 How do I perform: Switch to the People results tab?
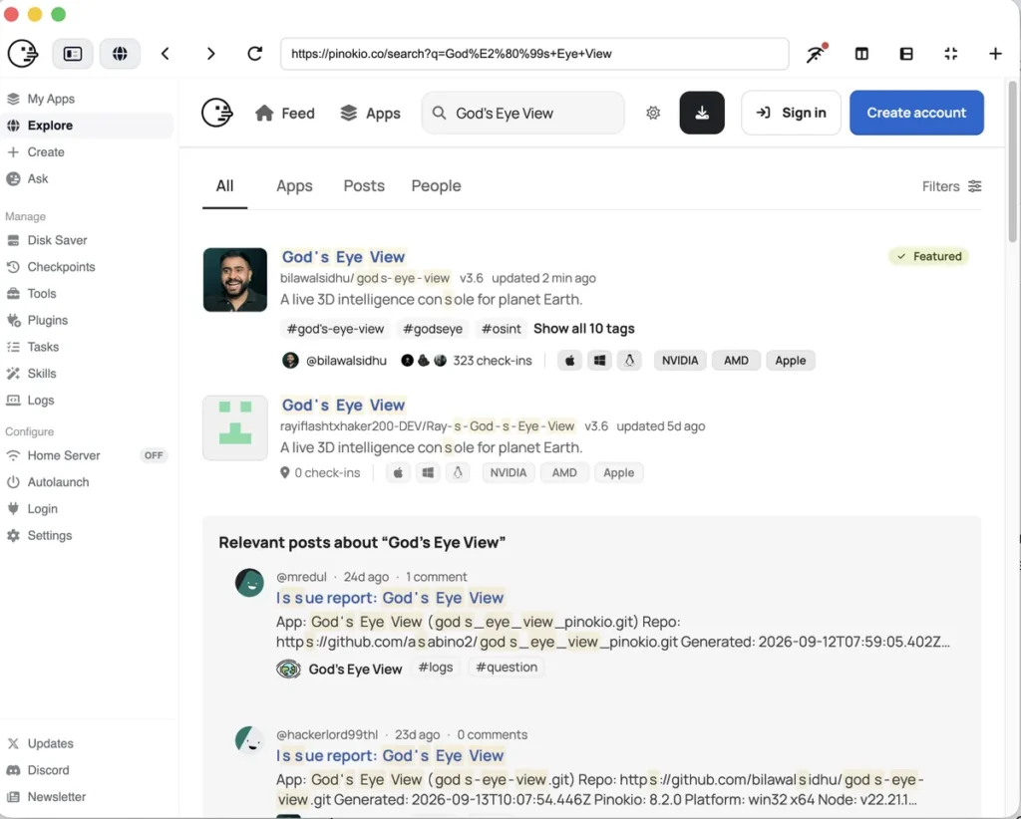[x=437, y=186]
